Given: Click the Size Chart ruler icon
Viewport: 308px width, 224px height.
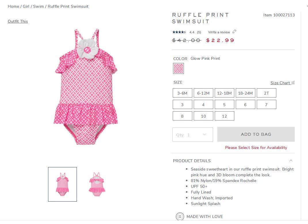Looking at the screenshot, I should 293,83.
